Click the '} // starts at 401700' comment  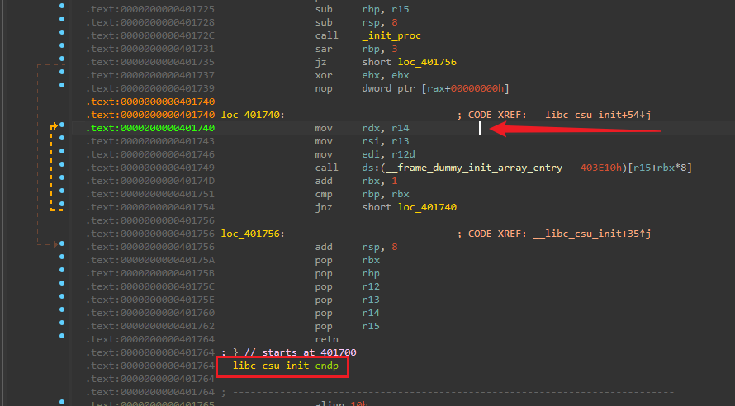pyautogui.click(x=295, y=352)
